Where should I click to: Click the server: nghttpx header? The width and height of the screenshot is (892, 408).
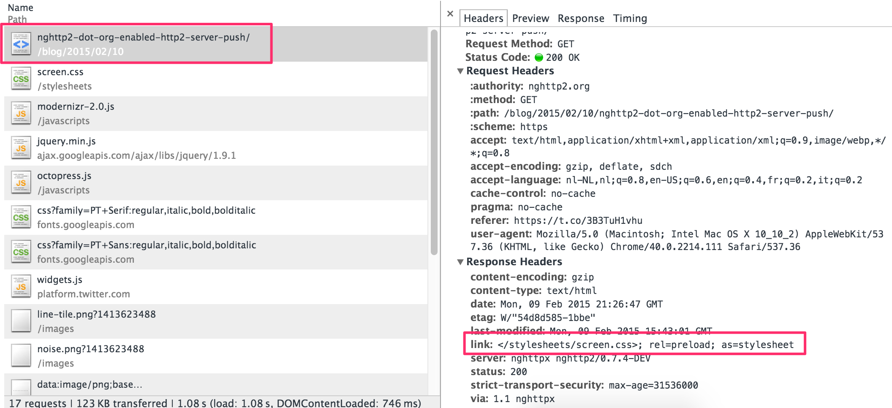click(x=560, y=358)
